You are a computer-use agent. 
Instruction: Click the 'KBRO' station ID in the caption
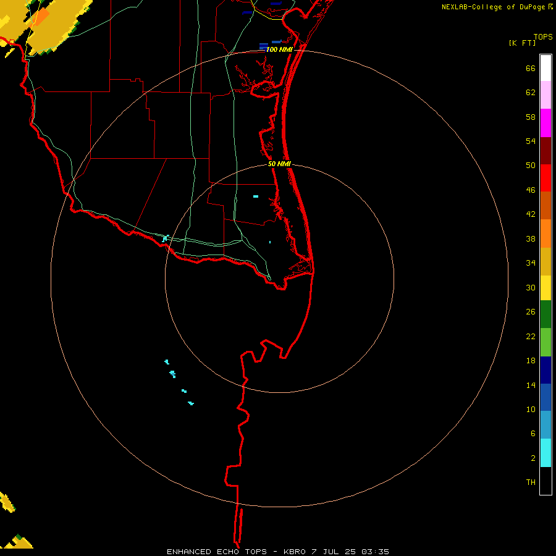(x=294, y=552)
